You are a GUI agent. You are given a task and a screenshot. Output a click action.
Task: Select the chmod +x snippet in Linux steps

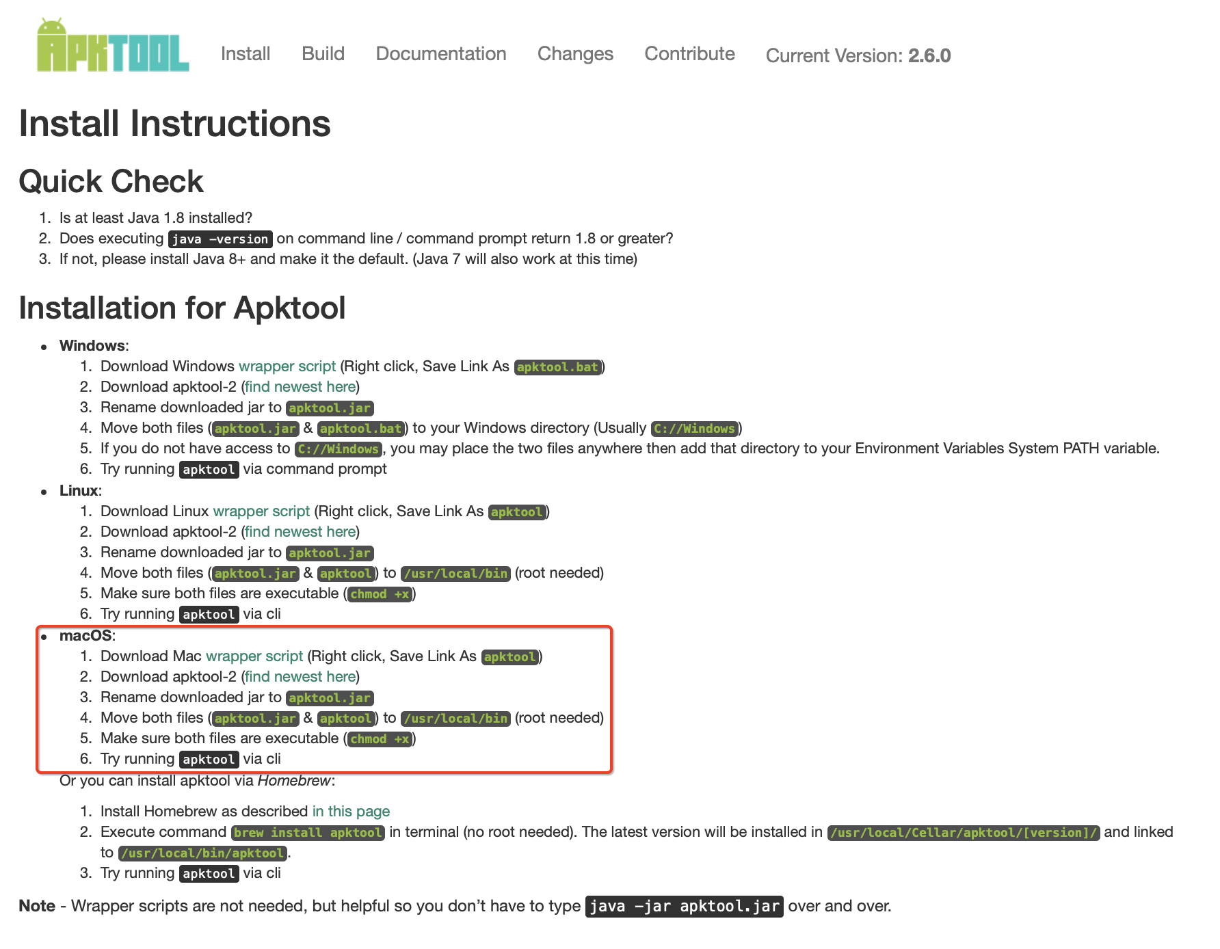378,594
